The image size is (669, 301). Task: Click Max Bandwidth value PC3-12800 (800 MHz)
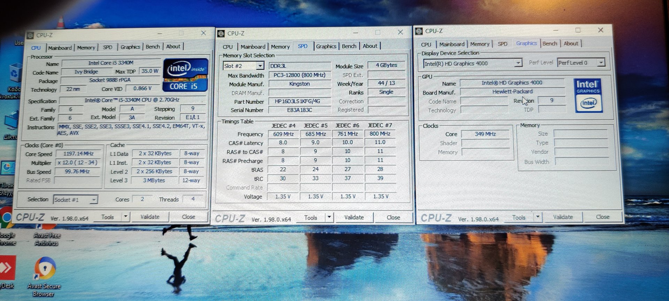[299, 75]
